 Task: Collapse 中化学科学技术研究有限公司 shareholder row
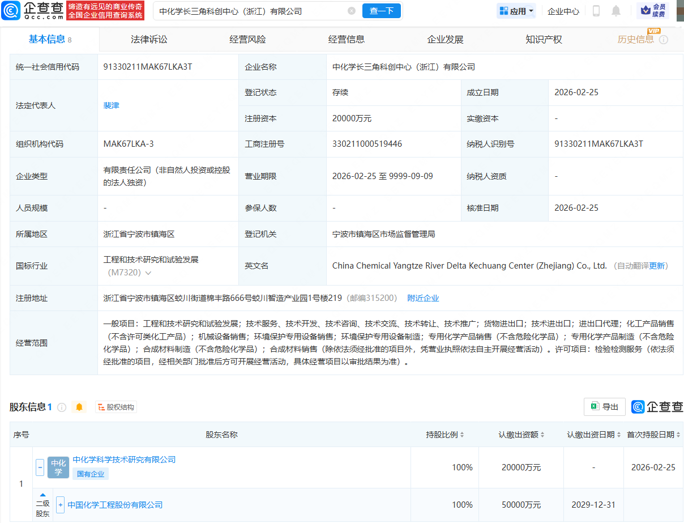40,467
